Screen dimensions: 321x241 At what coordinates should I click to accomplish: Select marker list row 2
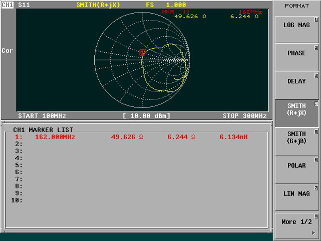136,144
